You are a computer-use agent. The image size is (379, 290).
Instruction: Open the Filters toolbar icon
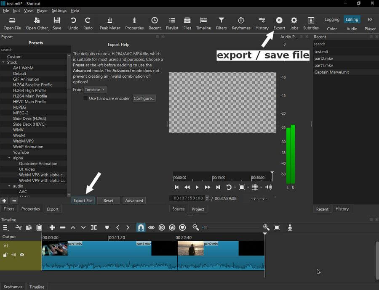tap(221, 24)
